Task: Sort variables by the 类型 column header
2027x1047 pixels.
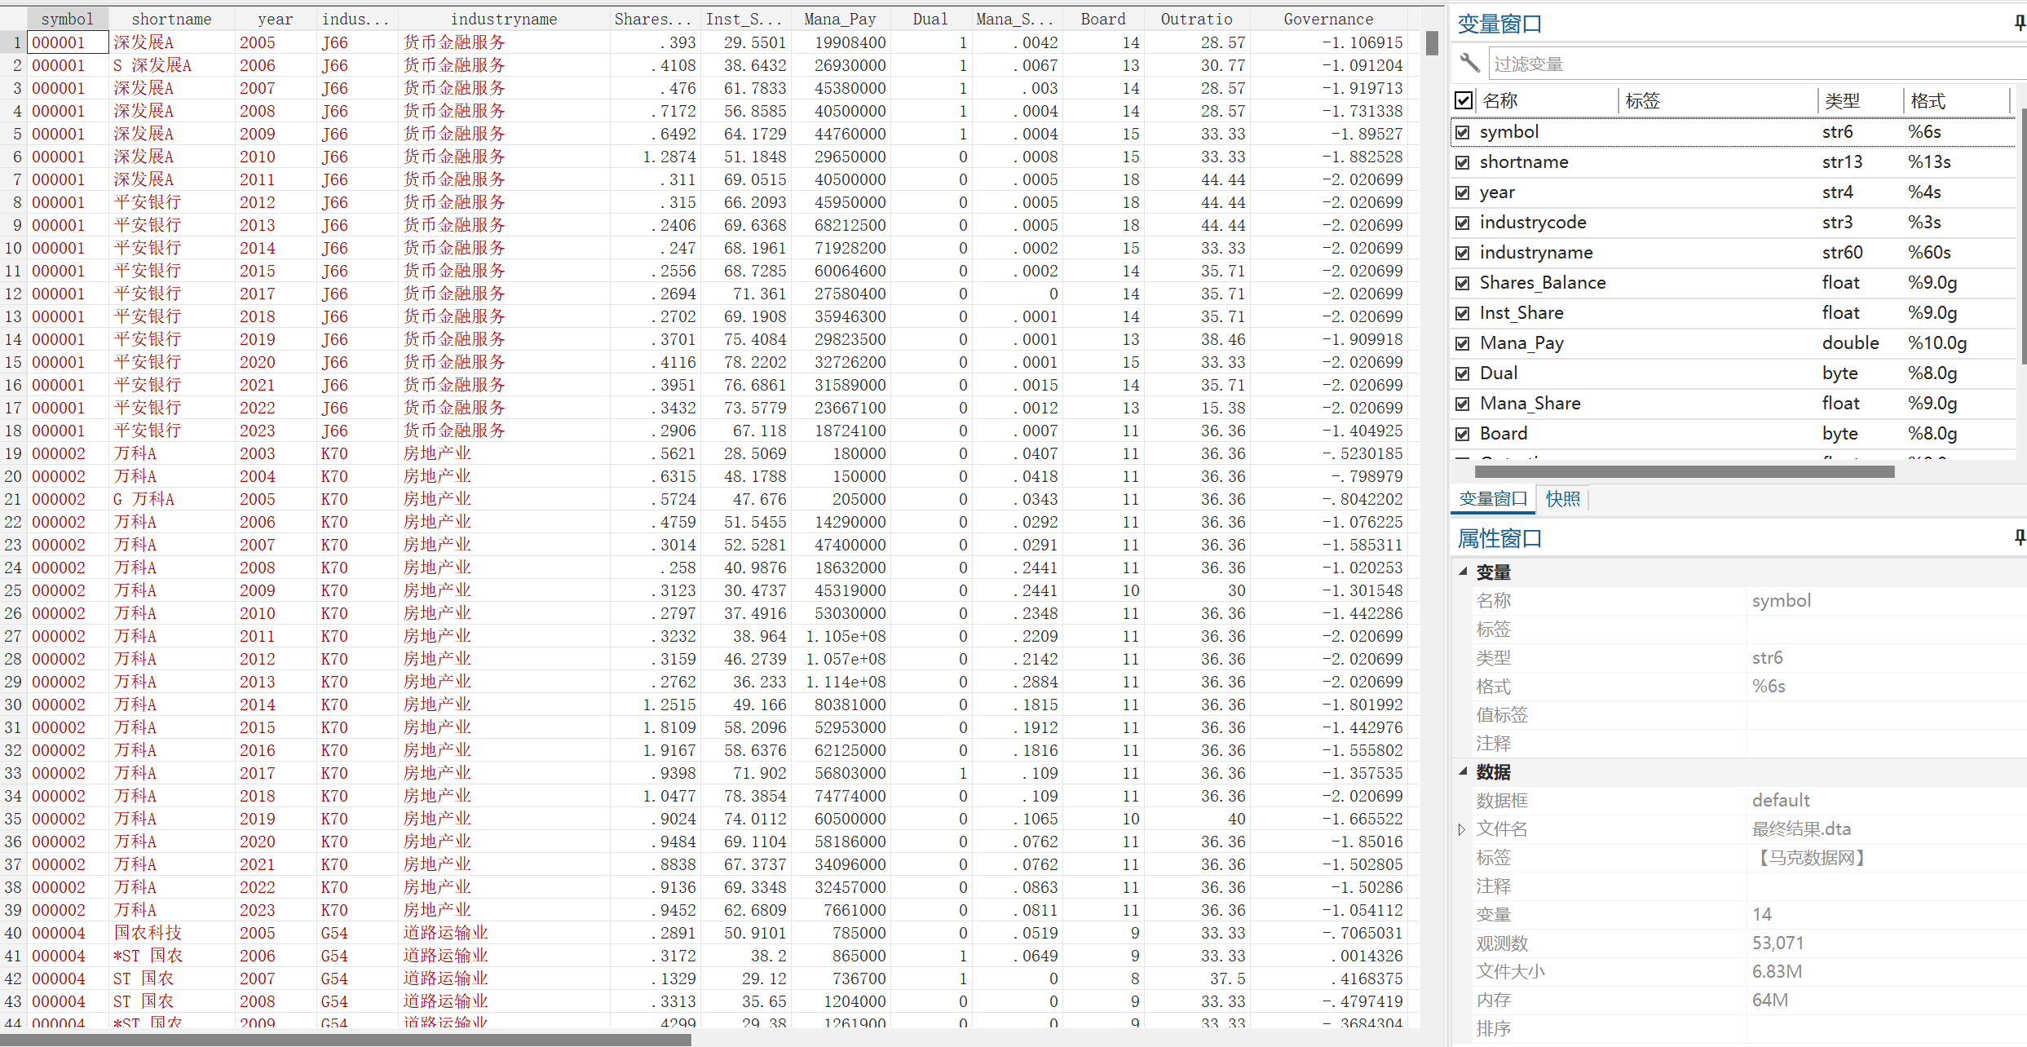Action: 1842,101
